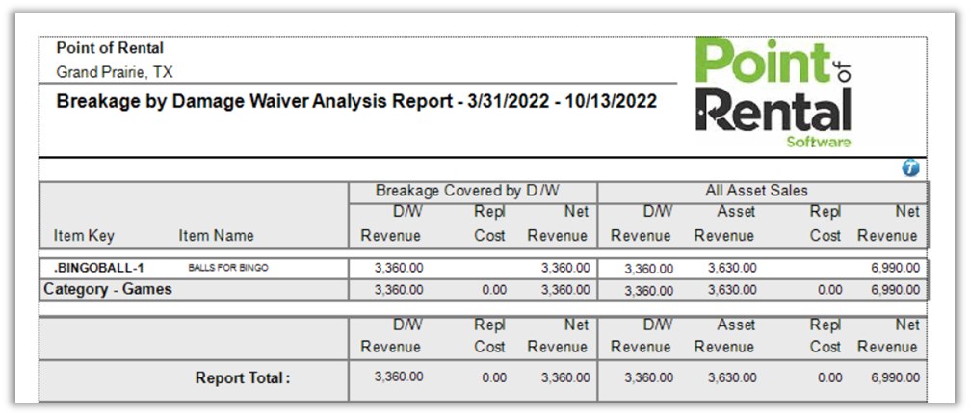The image size is (970, 416).
Task: Click the Item Key column header
Action: (84, 235)
